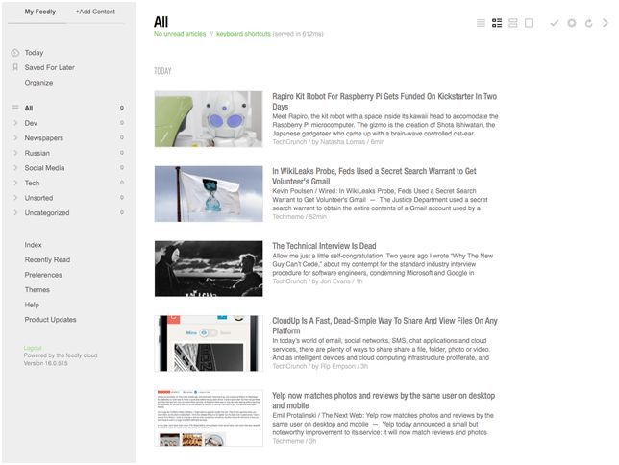Select the All feed category
Viewport: 619px width, 465px height.
click(29, 109)
